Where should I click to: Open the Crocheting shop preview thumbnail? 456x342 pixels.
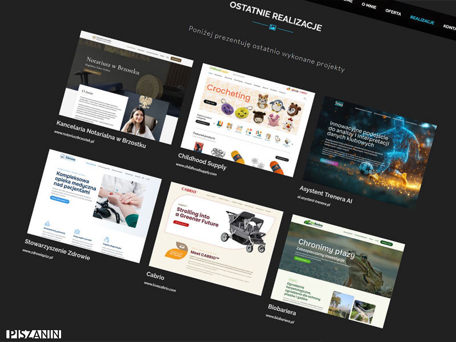(x=248, y=120)
